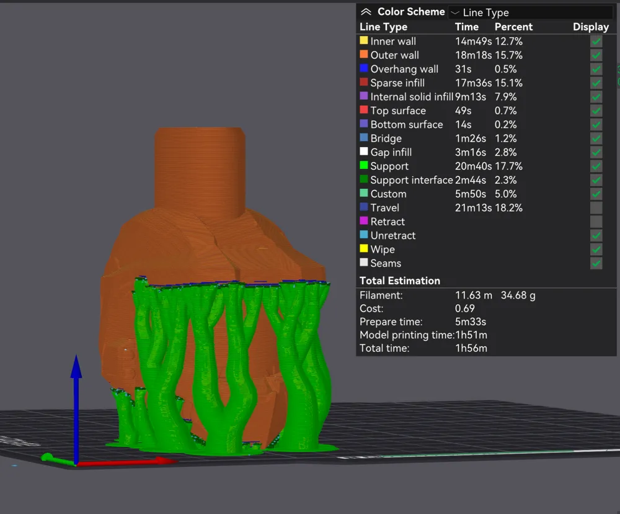Click the Time column header
The height and width of the screenshot is (514, 620).
coord(466,27)
